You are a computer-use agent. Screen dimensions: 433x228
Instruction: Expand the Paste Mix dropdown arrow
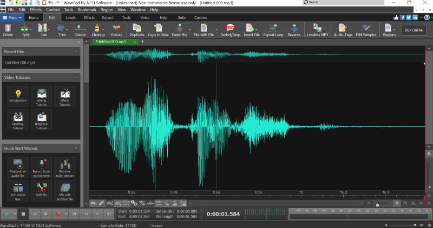point(191,30)
